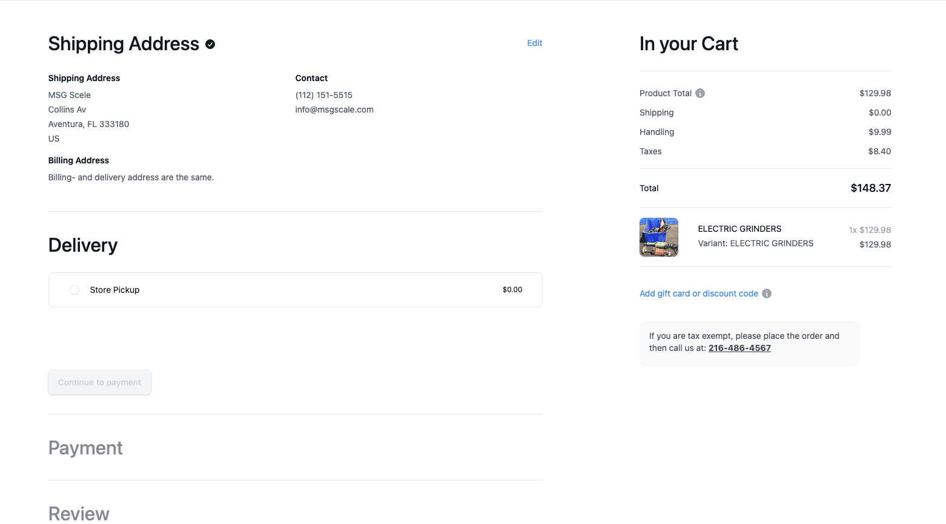
Task: Click the info@msgscale.com email address
Action: coord(334,110)
